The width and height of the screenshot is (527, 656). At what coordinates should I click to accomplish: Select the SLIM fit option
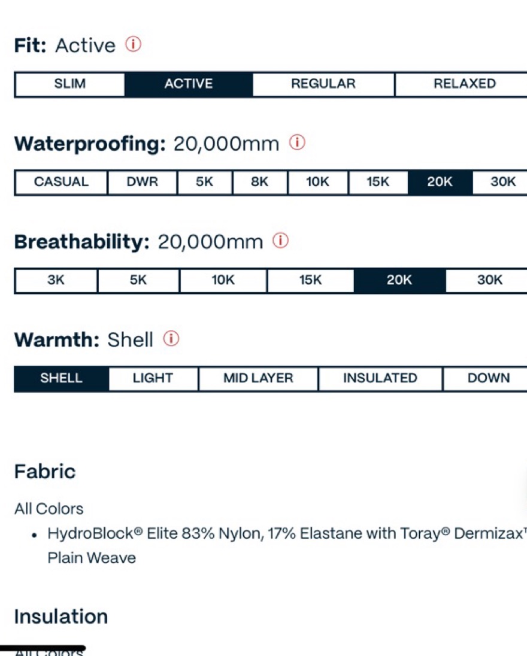click(x=70, y=84)
